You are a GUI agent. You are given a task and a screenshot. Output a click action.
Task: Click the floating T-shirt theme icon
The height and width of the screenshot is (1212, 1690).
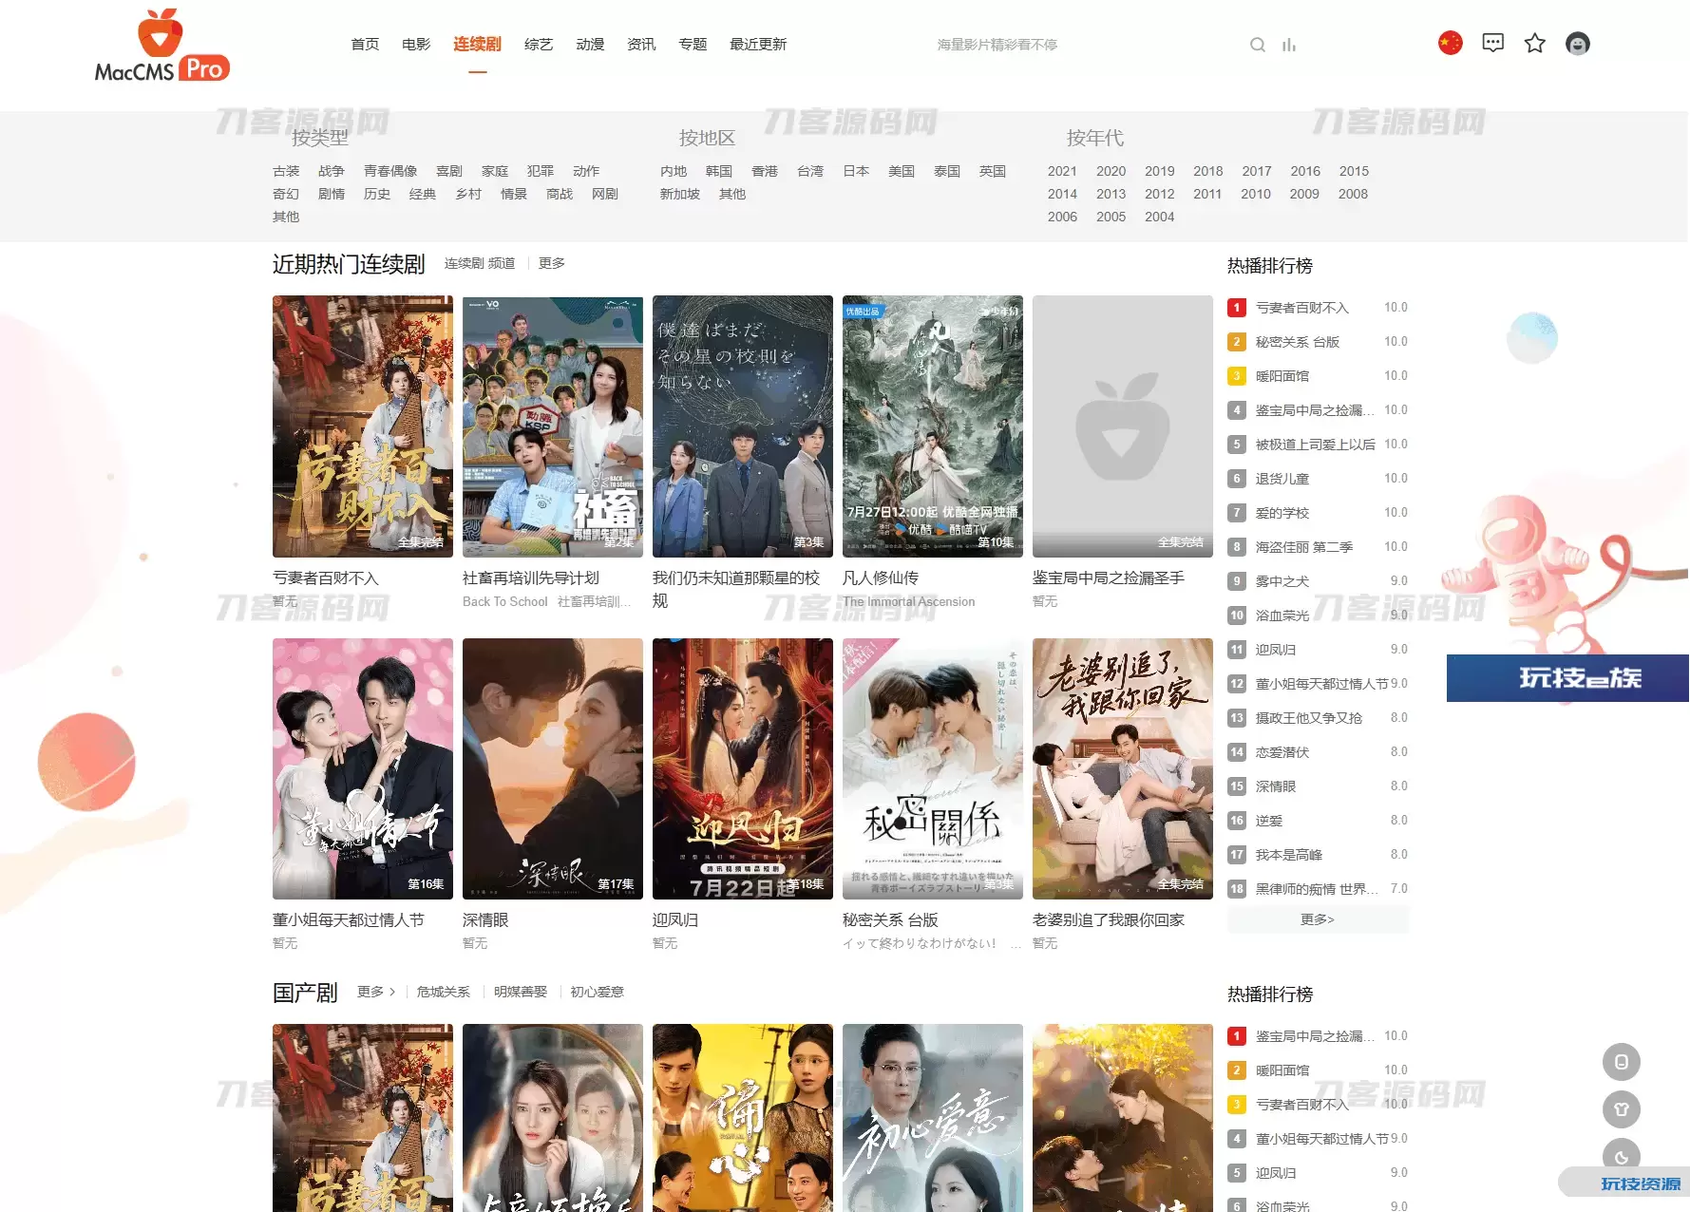click(x=1621, y=1109)
